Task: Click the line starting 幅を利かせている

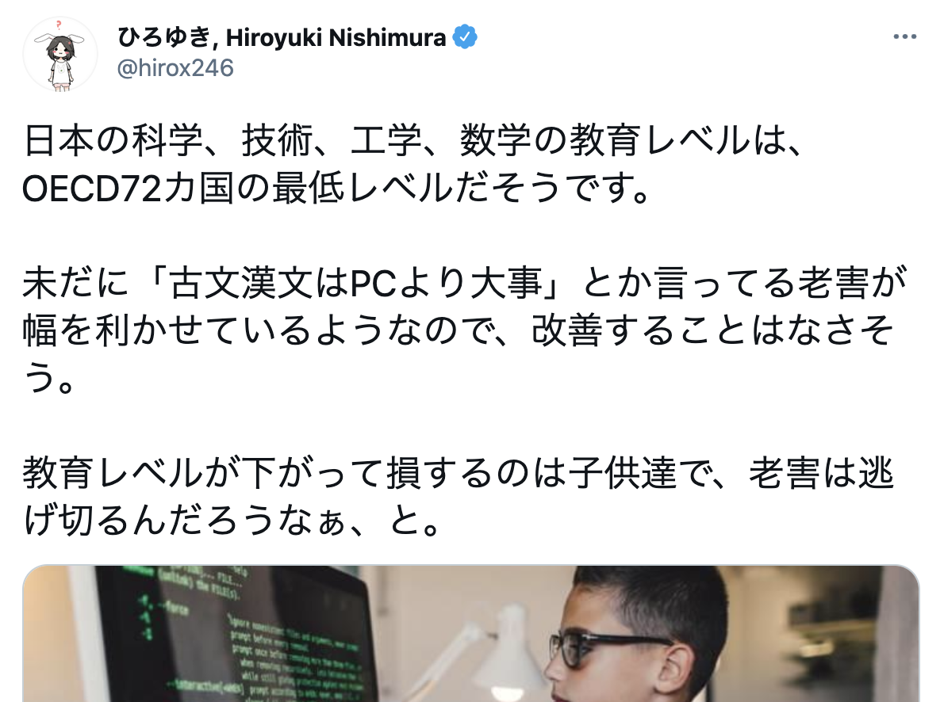Action: [x=459, y=330]
